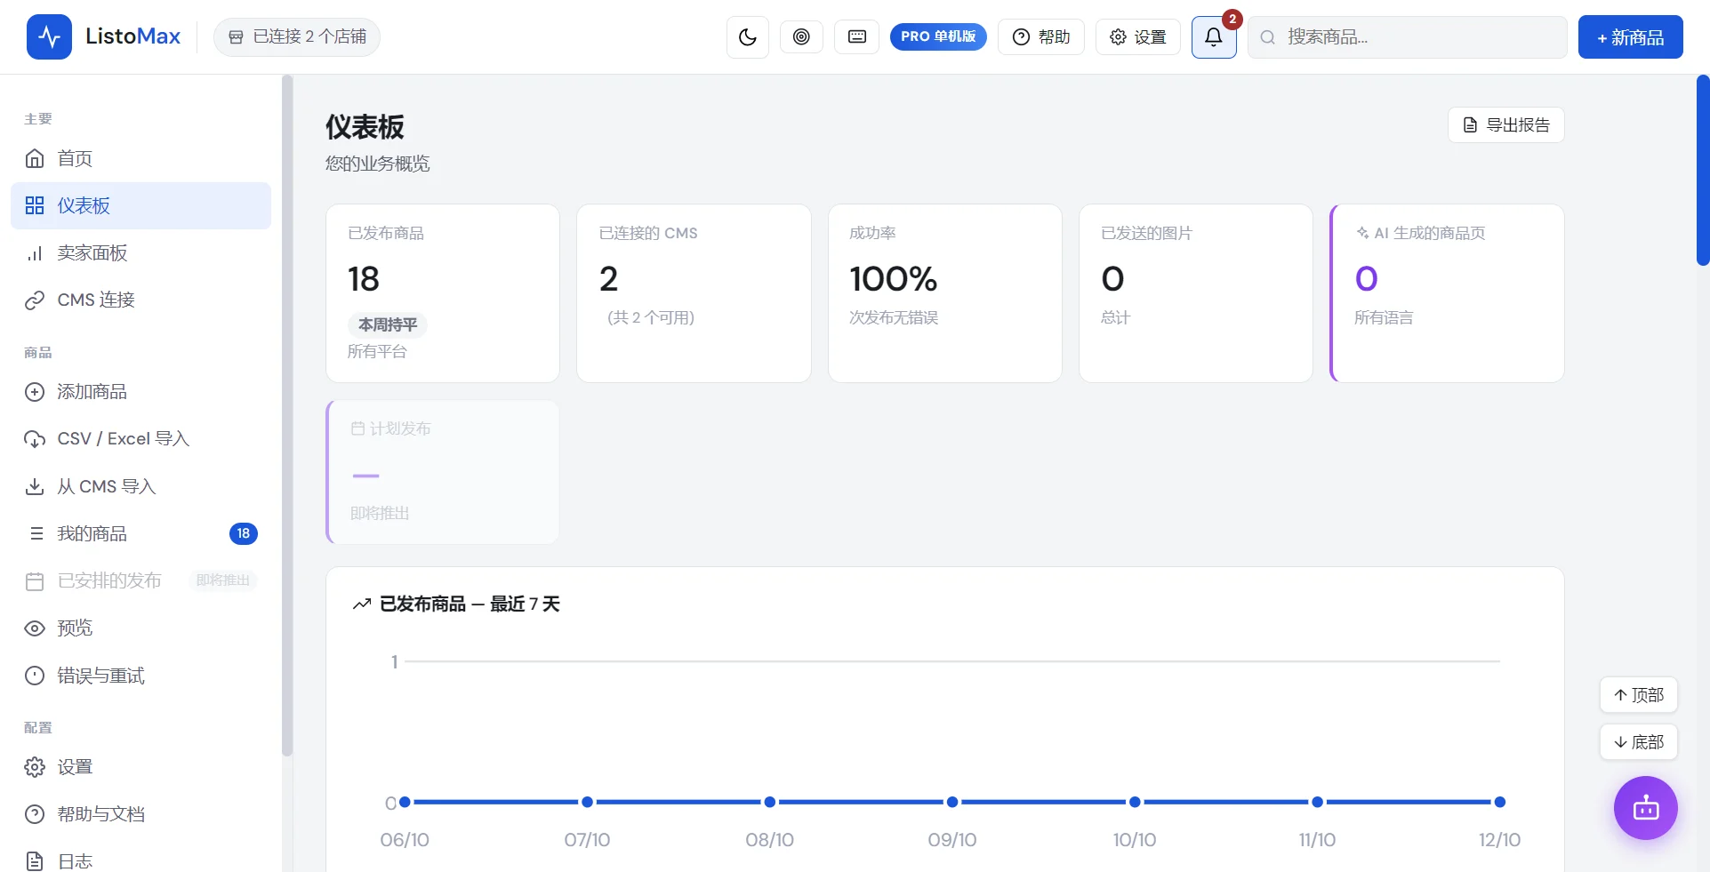
Task: Open CMS 连接 sidebar item
Action: tap(140, 300)
